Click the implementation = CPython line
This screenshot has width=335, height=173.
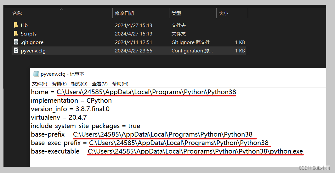(x=71, y=100)
